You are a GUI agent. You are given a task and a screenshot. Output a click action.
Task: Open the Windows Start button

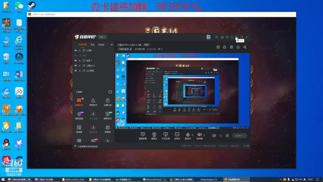(3, 180)
